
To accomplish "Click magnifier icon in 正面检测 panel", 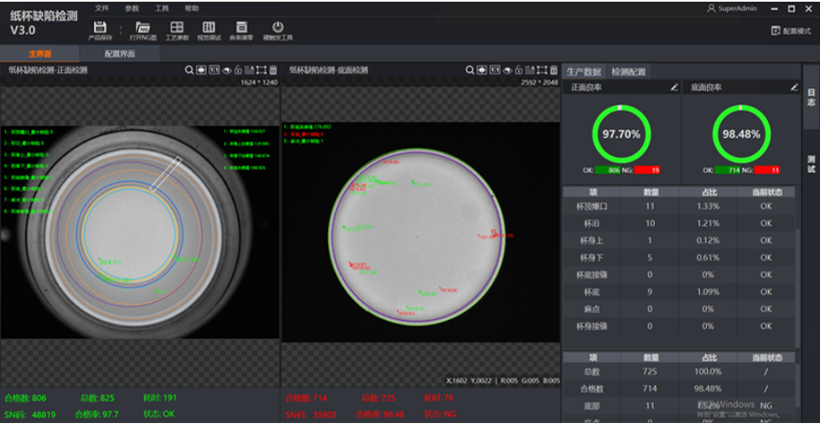I will point(189,70).
